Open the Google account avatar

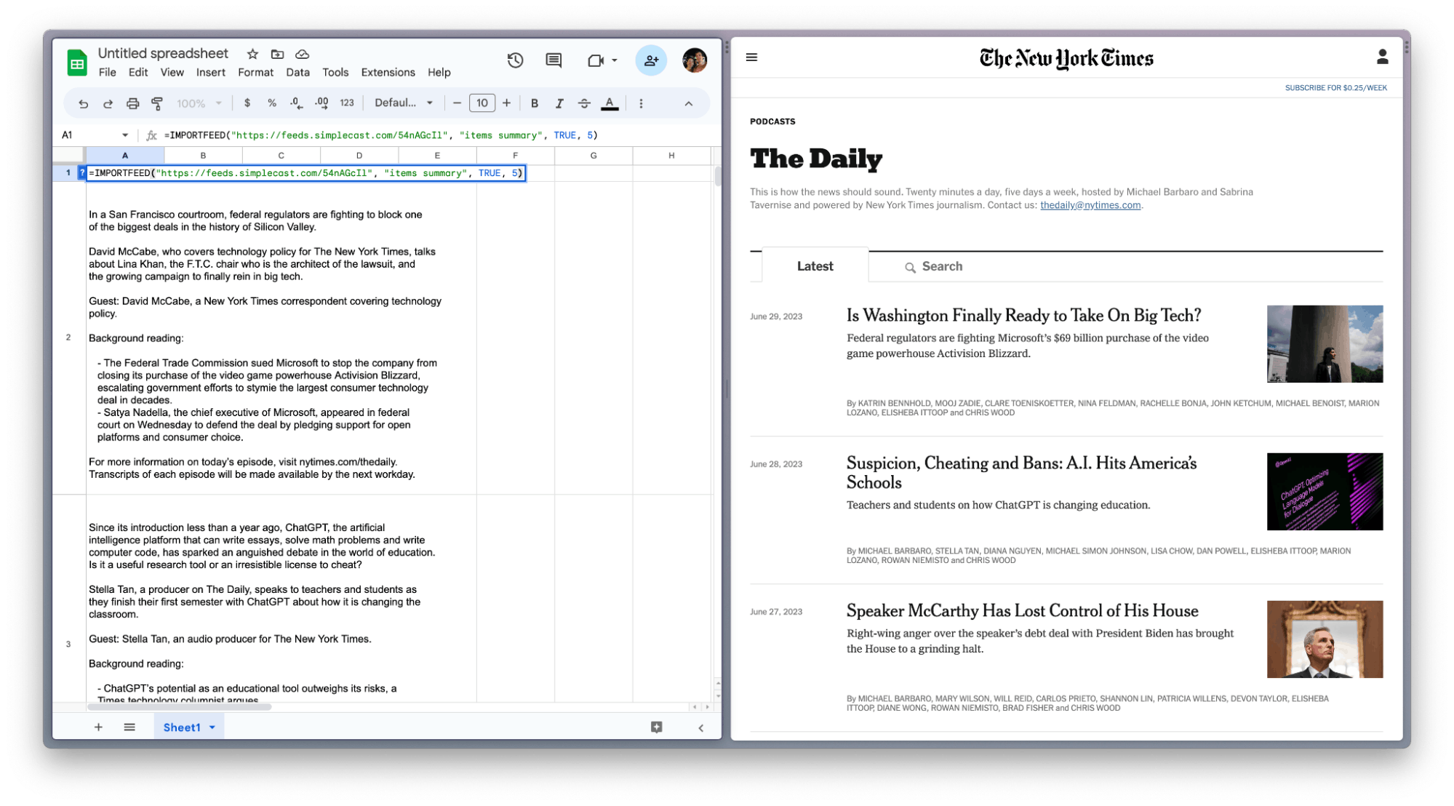[x=695, y=60]
